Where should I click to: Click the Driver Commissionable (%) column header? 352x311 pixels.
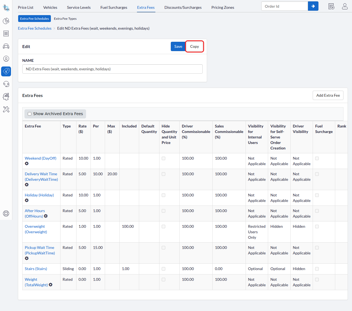pyautogui.click(x=196, y=132)
